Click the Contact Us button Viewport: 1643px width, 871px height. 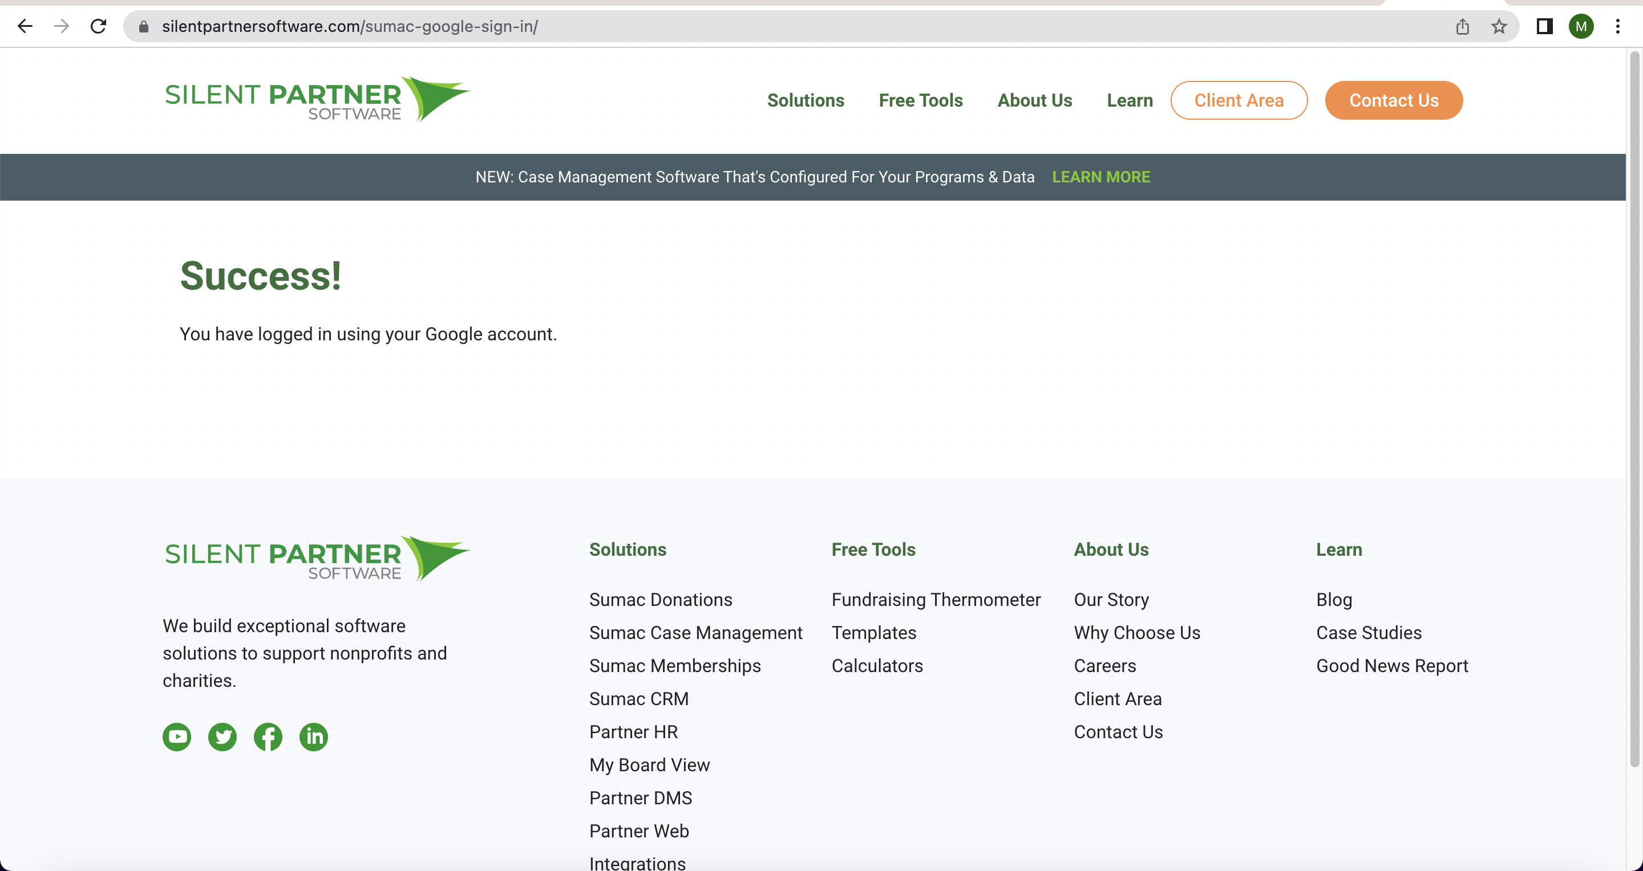[x=1393, y=100]
